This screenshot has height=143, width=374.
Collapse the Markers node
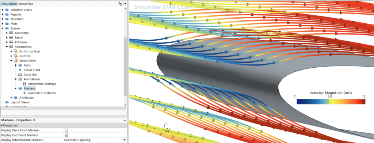tap(16, 88)
